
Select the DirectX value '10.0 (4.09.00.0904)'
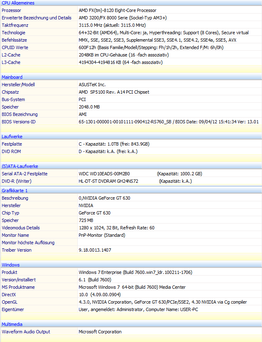point(100,294)
